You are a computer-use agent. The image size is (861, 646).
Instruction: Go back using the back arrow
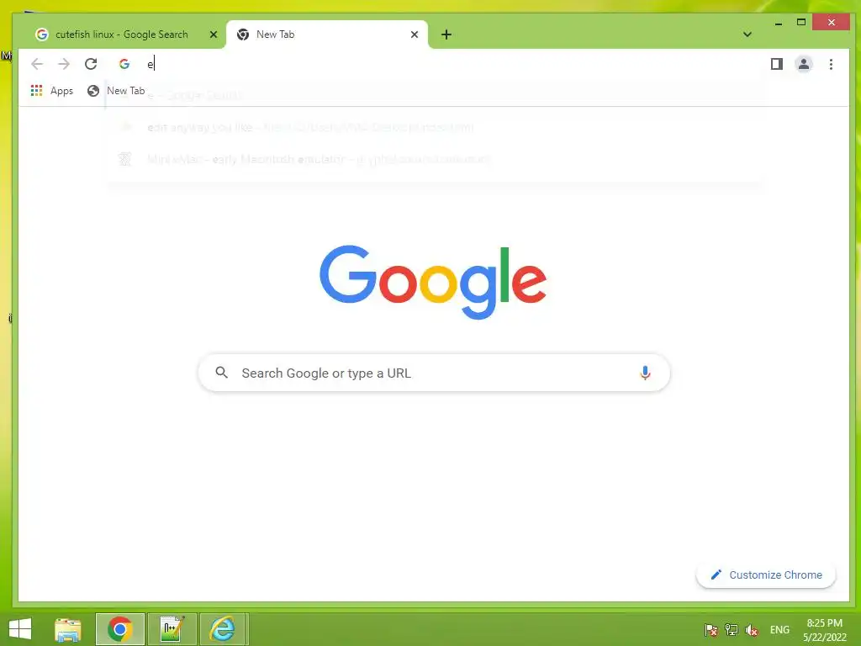click(x=37, y=64)
